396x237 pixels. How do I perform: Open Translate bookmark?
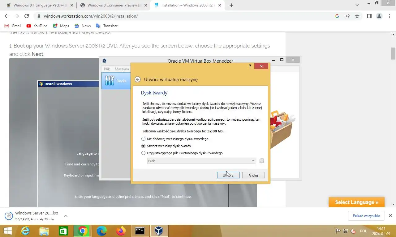107,26
